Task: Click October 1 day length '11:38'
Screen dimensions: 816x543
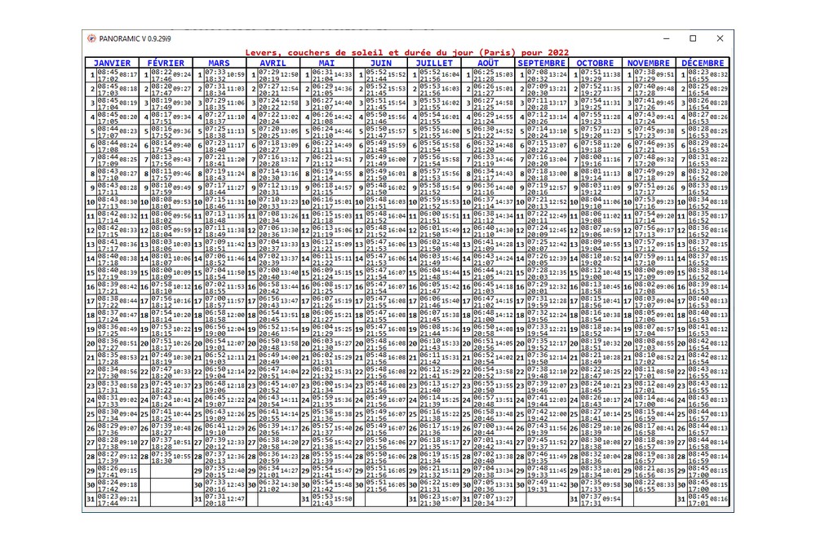Action: (x=611, y=75)
